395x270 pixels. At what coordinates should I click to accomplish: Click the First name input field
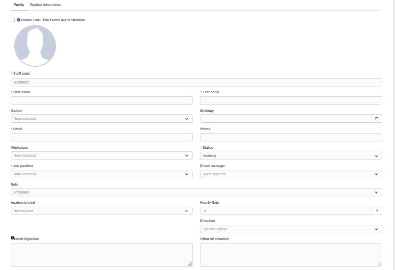point(101,100)
